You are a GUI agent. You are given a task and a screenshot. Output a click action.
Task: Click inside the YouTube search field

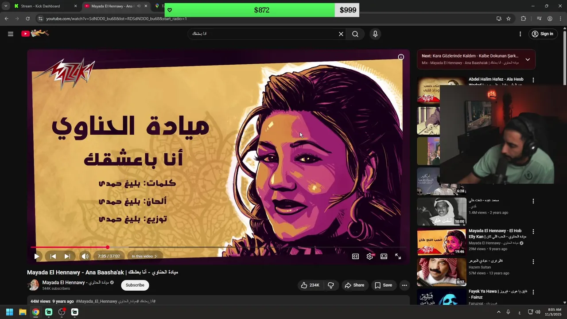pos(264,34)
